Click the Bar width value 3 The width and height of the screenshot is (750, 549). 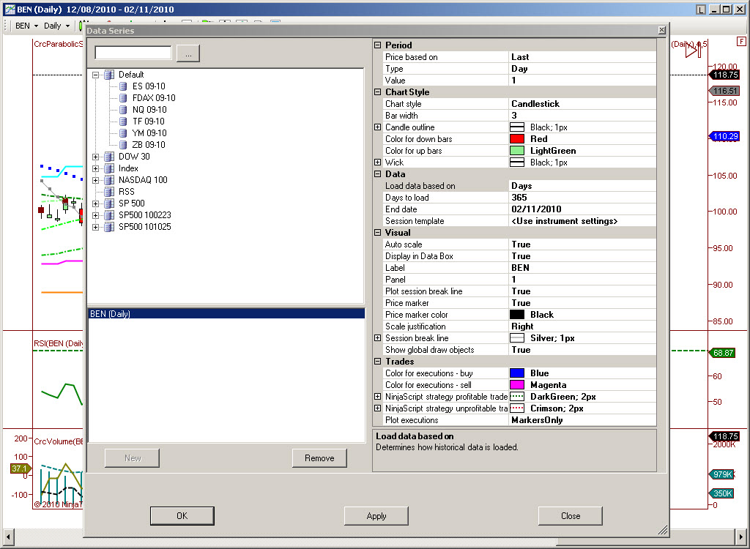[582, 115]
